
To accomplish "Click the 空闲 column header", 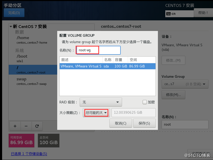I will point(142,60).
